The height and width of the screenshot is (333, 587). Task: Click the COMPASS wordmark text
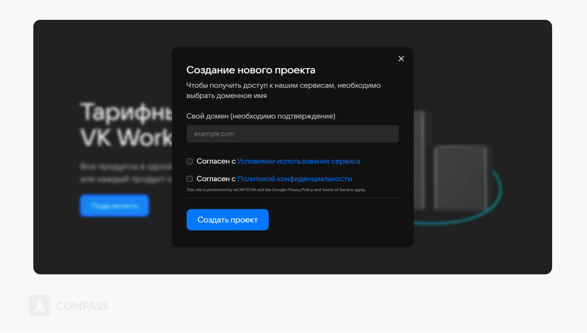(82, 305)
